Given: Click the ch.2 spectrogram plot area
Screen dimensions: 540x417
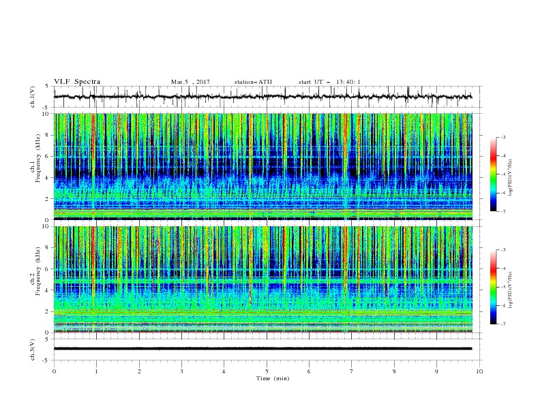Looking at the screenshot, I should click(x=262, y=279).
